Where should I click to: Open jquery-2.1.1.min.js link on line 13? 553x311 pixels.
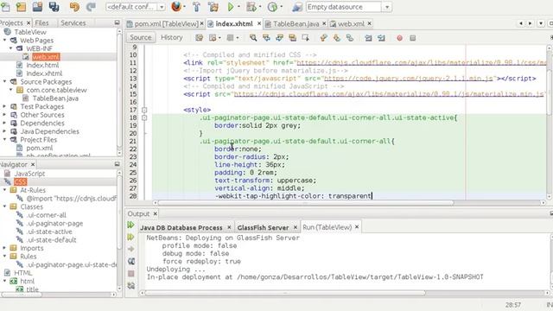409,79
